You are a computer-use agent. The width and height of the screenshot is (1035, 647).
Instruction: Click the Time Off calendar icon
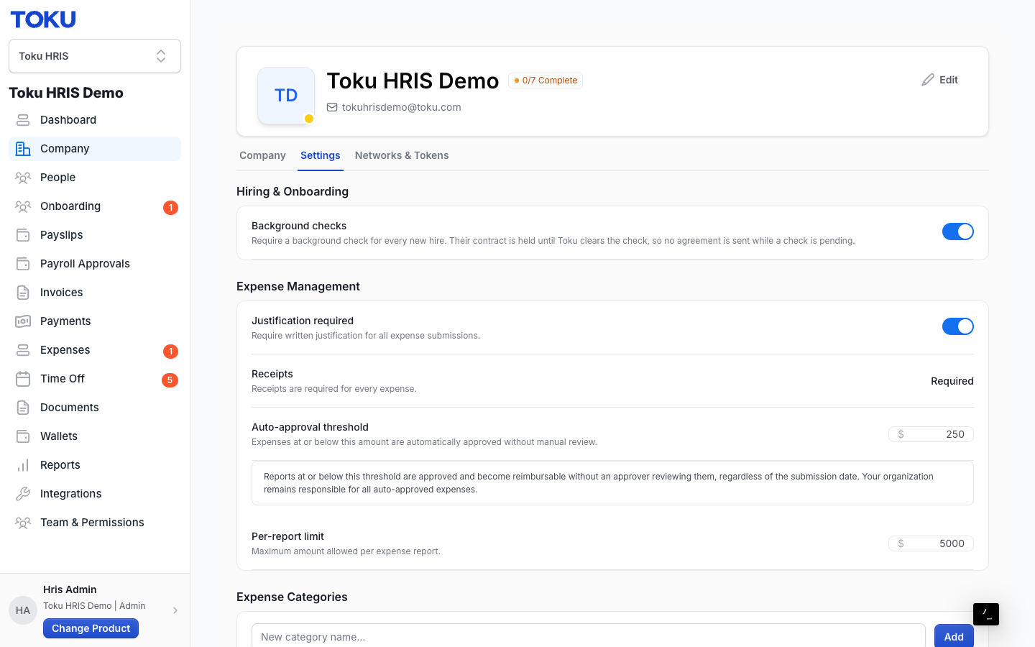[23, 379]
